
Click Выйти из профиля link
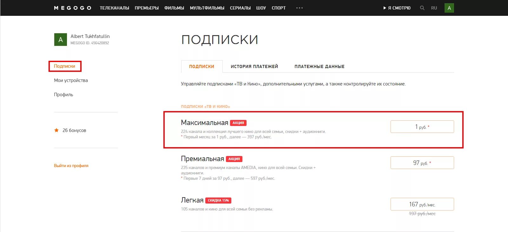coord(71,166)
